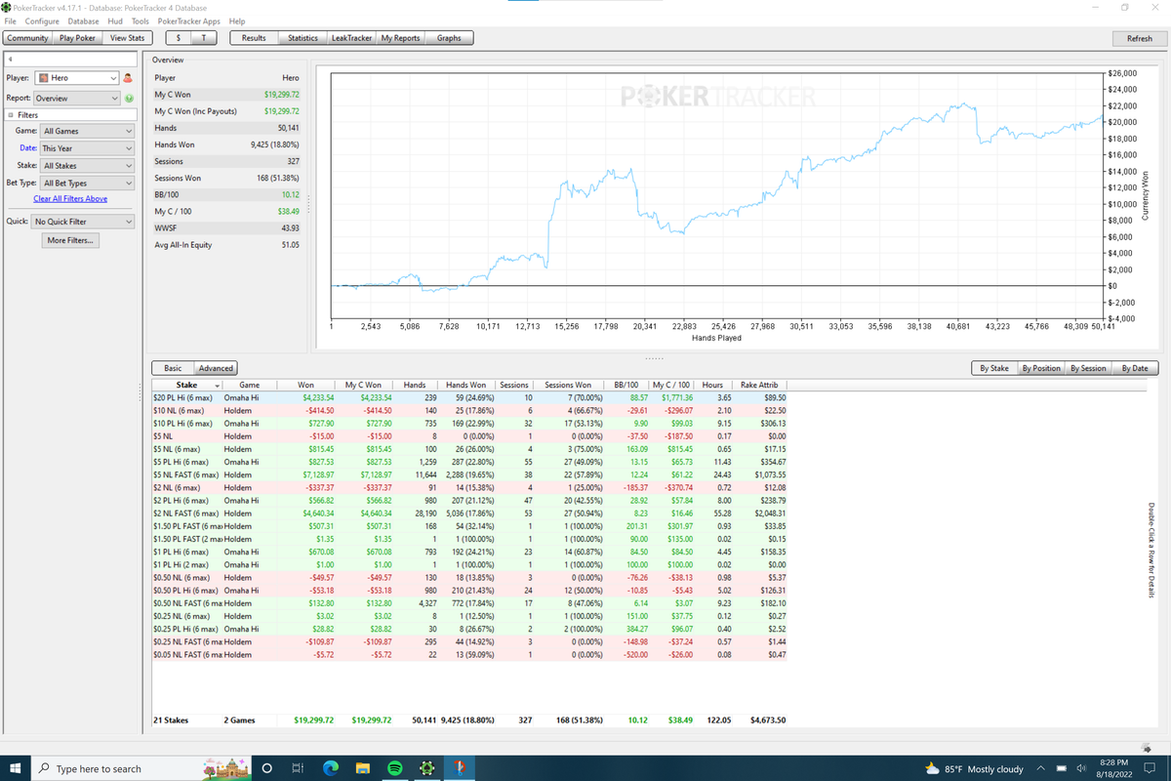Select the $2 NL FAST (6 max) row

[468, 513]
